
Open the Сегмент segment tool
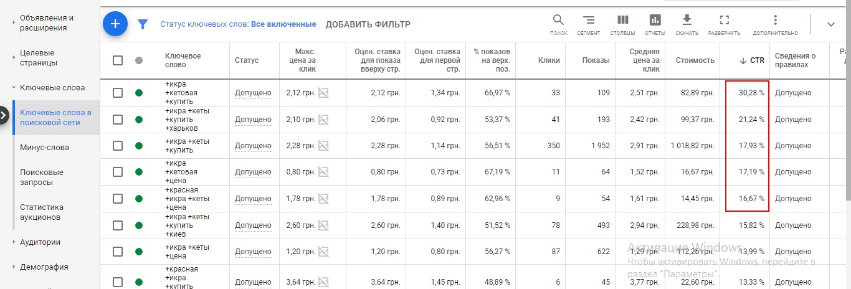click(x=589, y=24)
